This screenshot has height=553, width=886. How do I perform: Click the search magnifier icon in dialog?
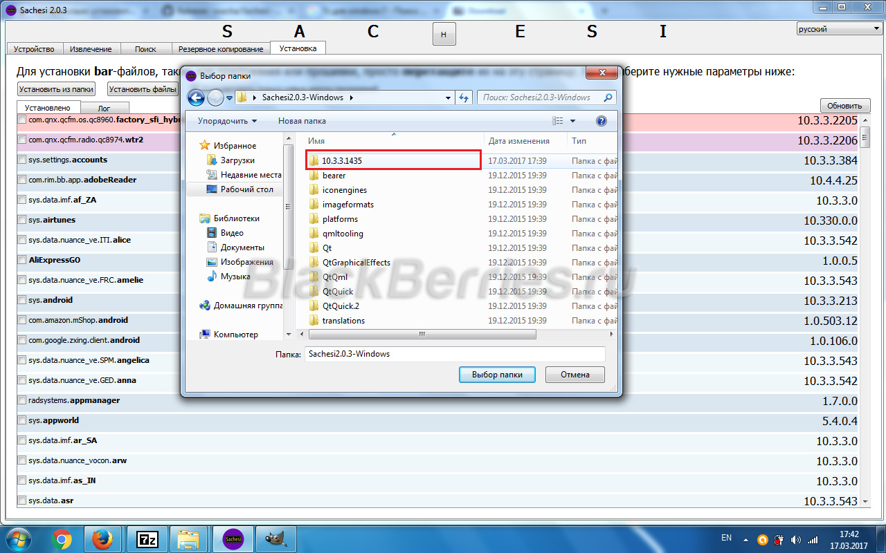coord(608,97)
